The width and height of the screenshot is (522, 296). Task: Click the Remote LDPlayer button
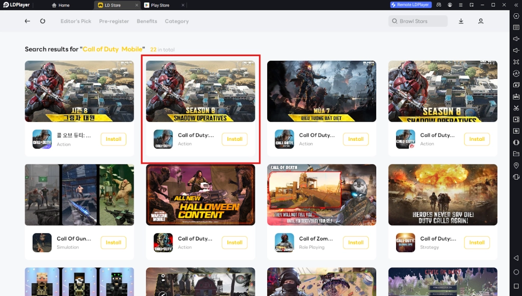pos(411,5)
